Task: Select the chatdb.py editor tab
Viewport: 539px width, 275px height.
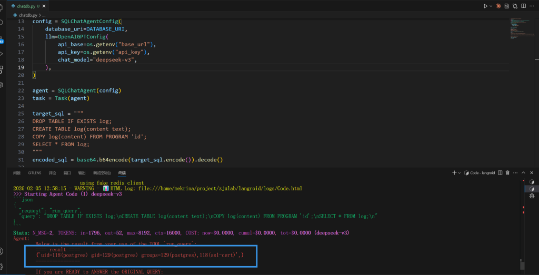Action: tap(29, 6)
